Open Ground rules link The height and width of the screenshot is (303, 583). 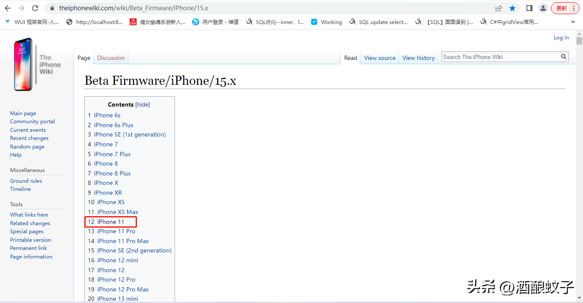(x=26, y=181)
